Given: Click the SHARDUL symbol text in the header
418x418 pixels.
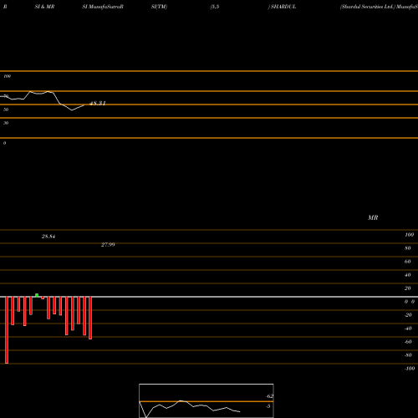Looking at the screenshot, I should 283,7.
